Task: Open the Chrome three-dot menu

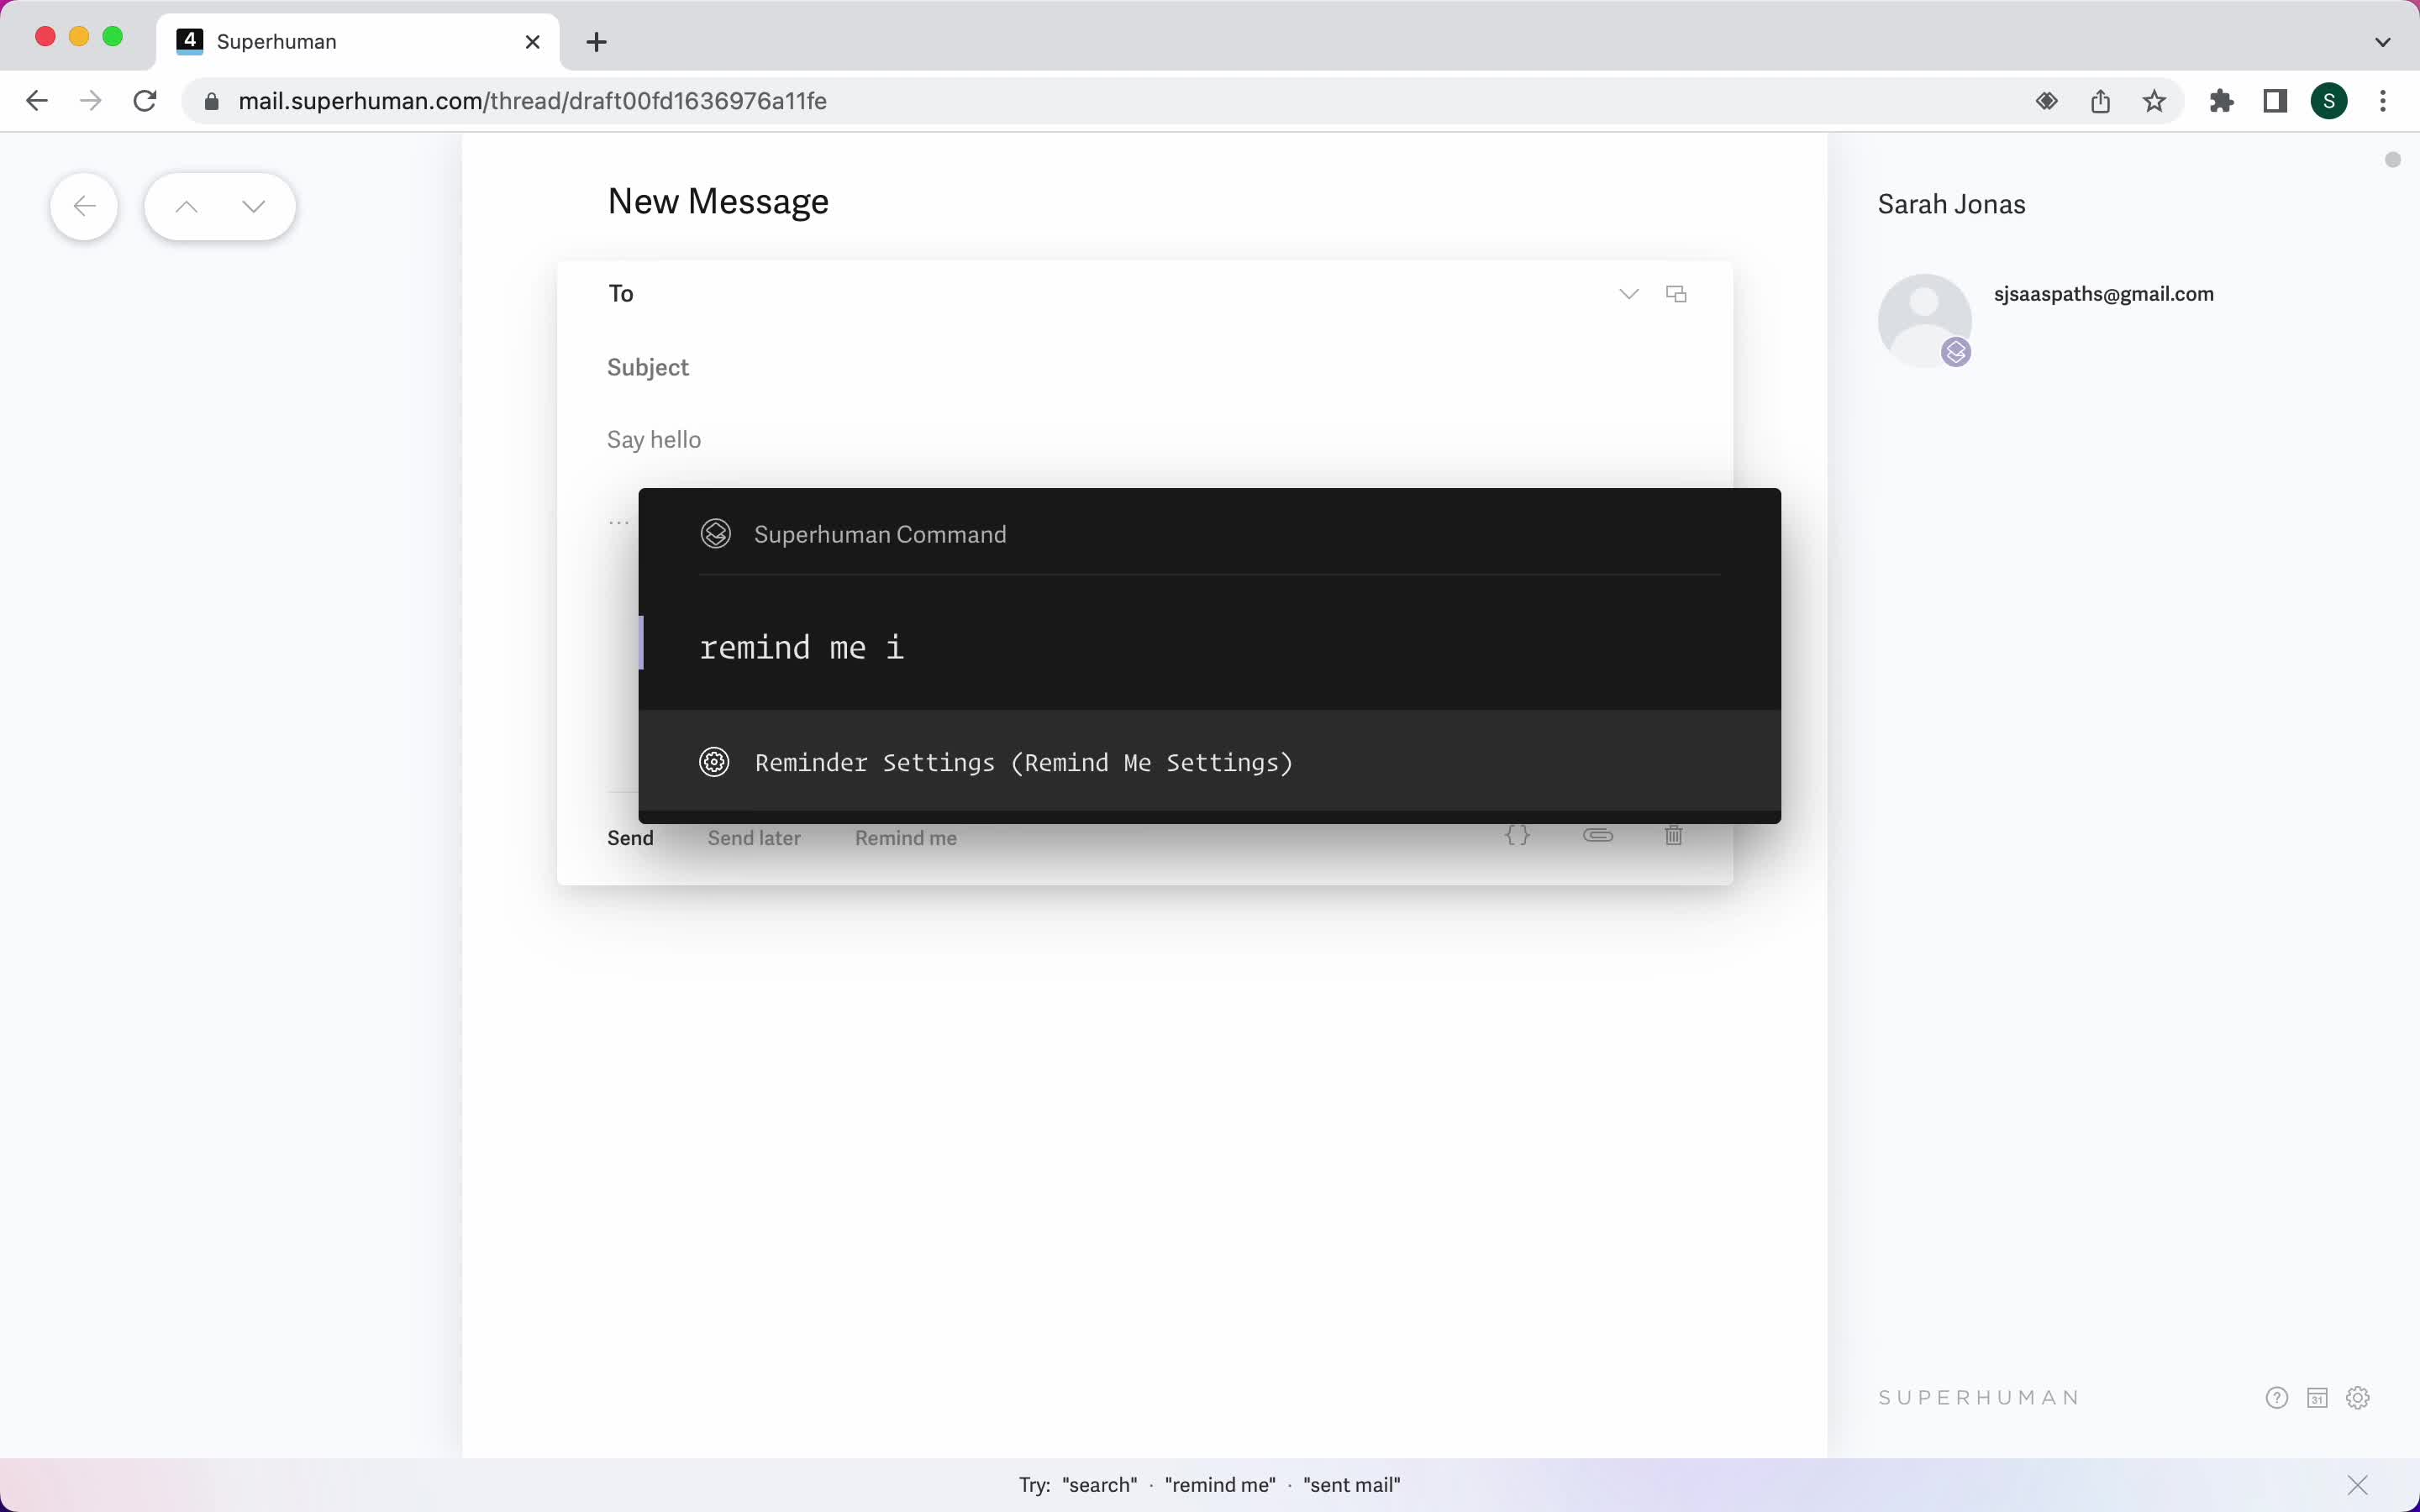Action: click(2383, 101)
